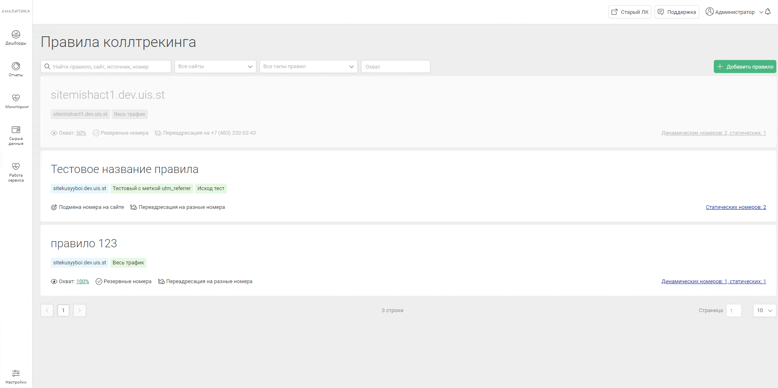
Task: Open Динамических номеров: 2, статических: 1 link
Action: pos(714,133)
